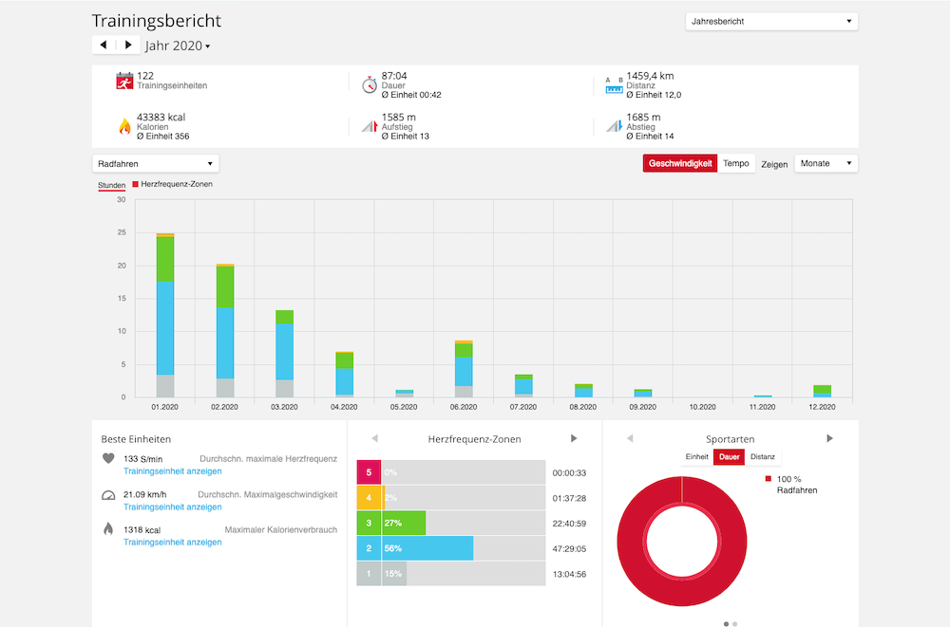
Task: Open the Radfahren sport dropdown
Action: point(155,163)
